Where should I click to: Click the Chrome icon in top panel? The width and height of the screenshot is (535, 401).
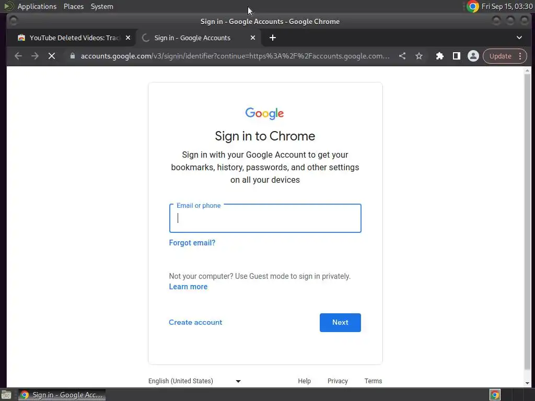coord(472,6)
